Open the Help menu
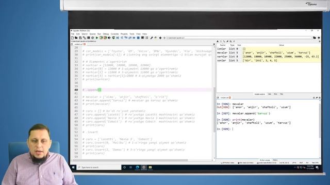The image size is (330, 185). [144, 34]
